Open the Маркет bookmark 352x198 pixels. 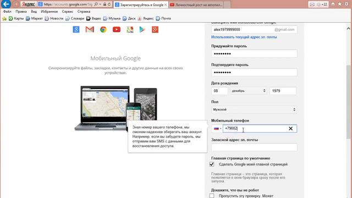tap(34, 18)
